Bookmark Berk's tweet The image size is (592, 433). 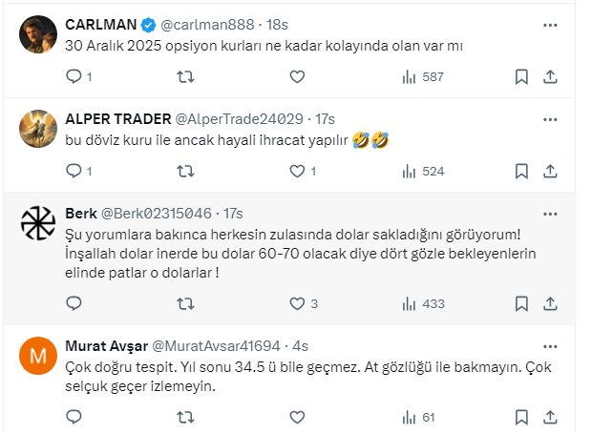point(522,304)
